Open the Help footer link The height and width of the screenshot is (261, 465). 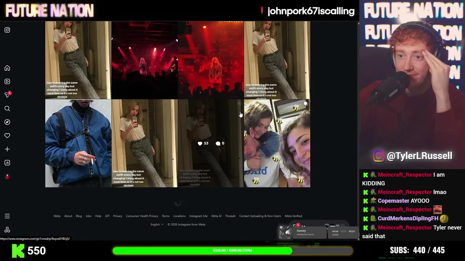pos(98,216)
